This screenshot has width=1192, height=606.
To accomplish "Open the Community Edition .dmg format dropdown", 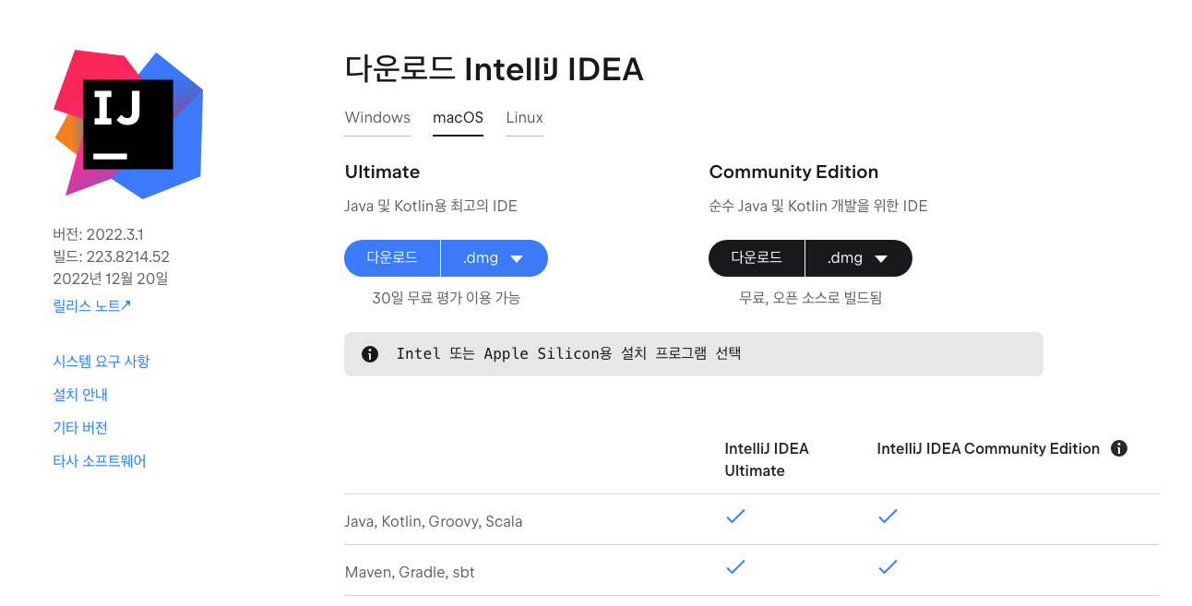I will coord(859,258).
